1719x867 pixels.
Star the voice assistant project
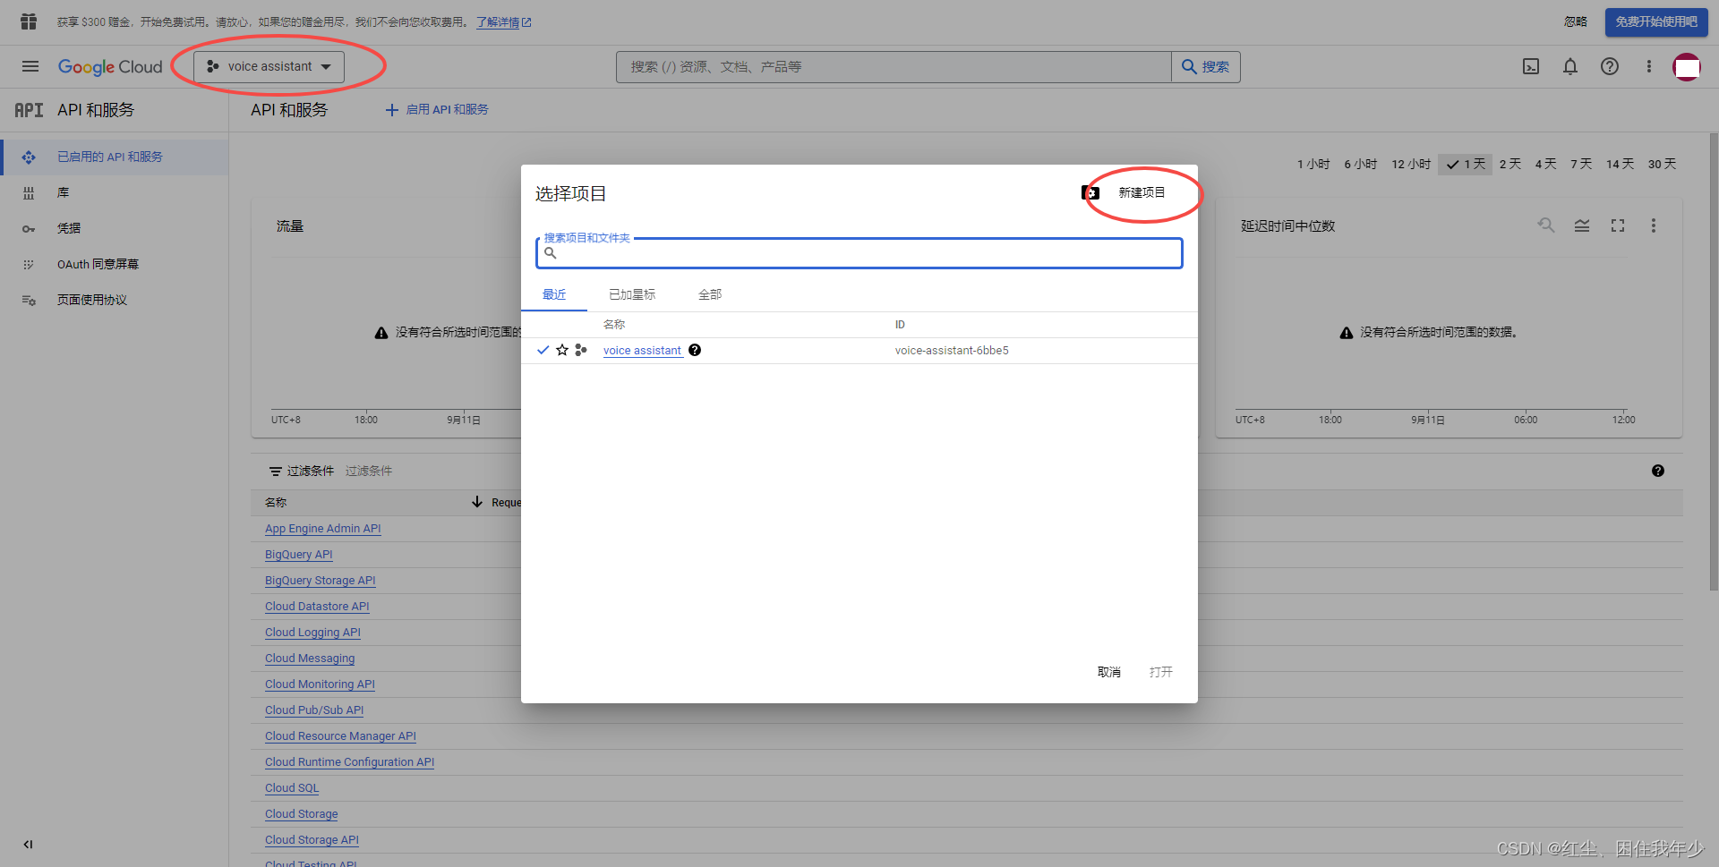pos(562,350)
